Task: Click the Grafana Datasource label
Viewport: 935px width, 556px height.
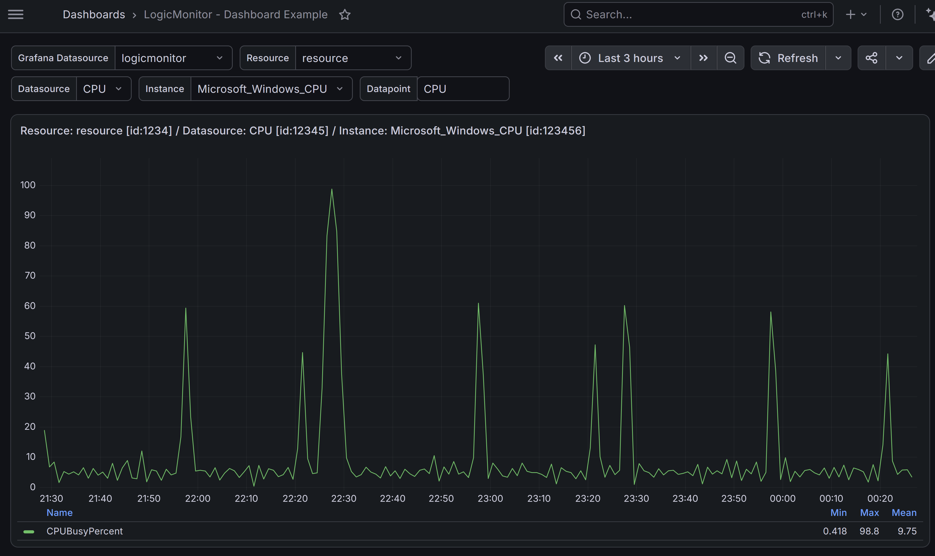Action: (63, 58)
